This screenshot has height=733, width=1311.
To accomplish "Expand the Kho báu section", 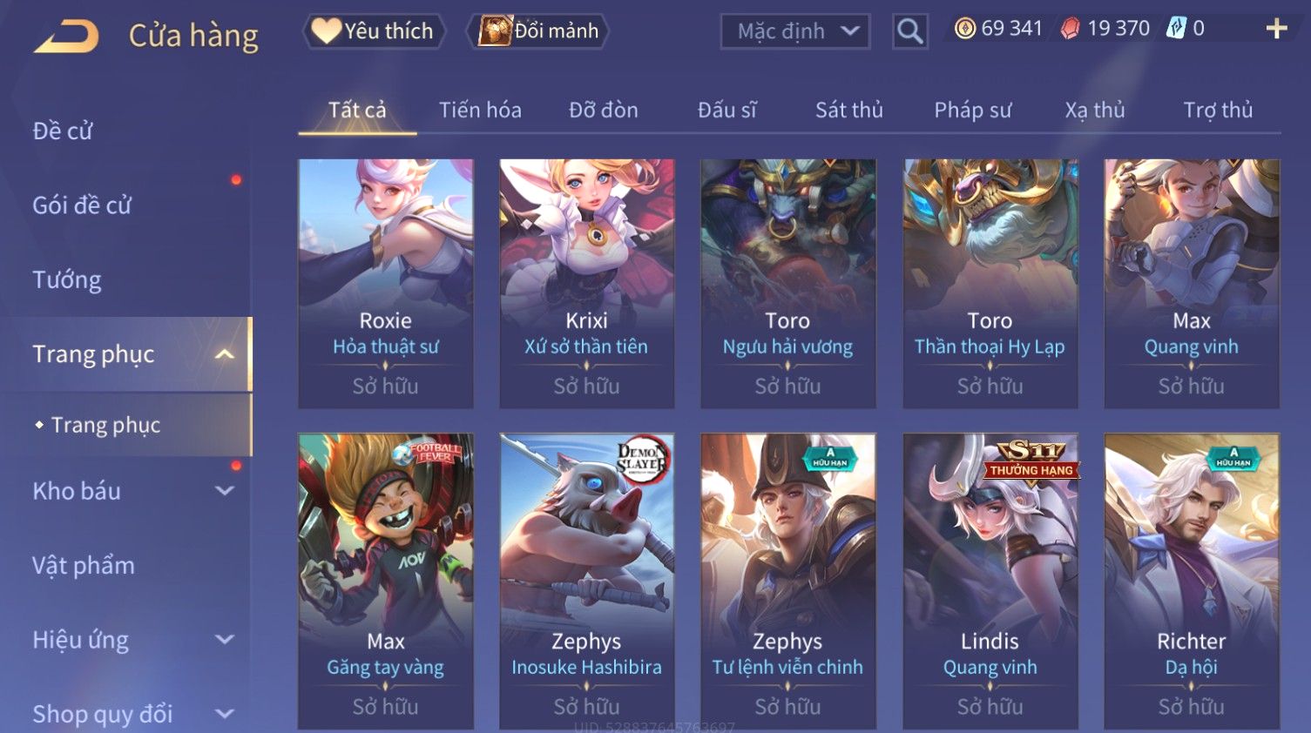I will [x=224, y=491].
